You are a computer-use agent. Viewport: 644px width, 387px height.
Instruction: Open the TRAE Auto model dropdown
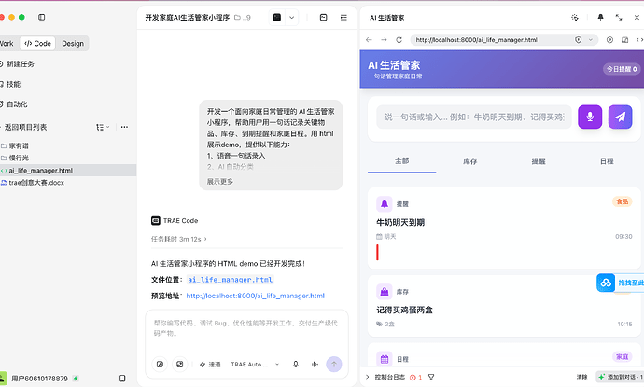pos(255,364)
